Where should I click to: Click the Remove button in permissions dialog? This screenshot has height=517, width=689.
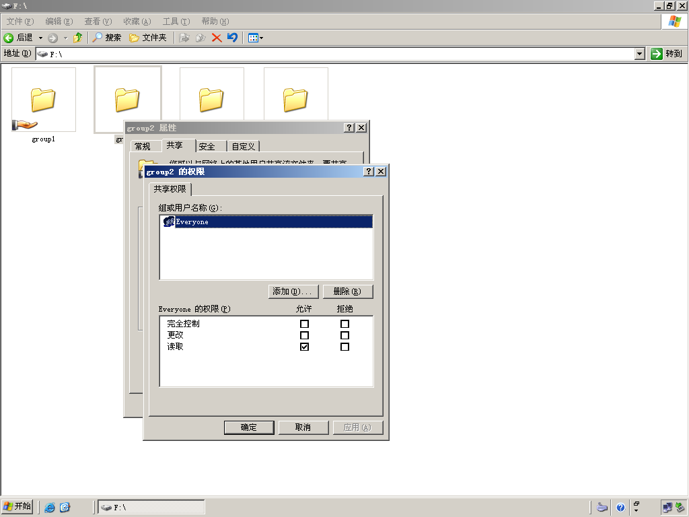[x=348, y=291]
